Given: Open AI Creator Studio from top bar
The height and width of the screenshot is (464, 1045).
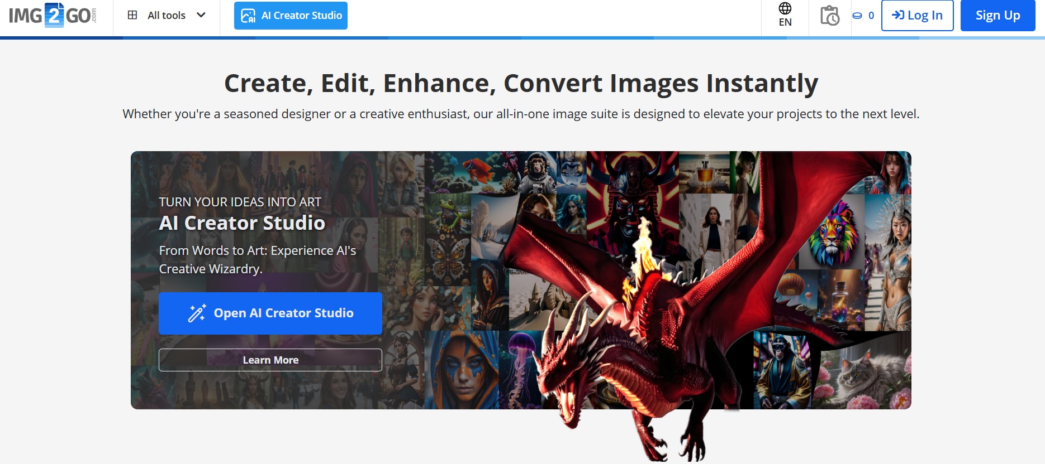Looking at the screenshot, I should 291,16.
